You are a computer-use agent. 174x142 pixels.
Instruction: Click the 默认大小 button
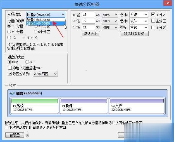(x=91, y=34)
